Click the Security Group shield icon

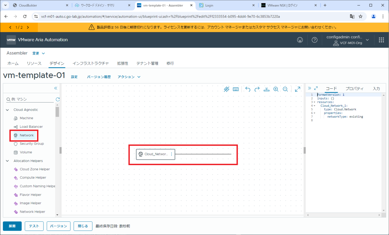(16, 144)
